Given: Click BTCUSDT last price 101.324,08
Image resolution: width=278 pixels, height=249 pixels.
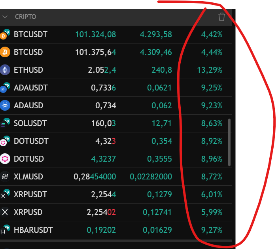Looking at the screenshot, I should pos(95,34).
